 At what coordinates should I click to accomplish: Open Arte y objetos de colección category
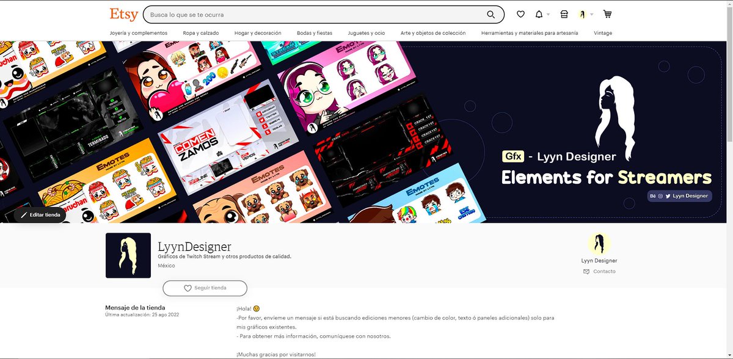click(x=433, y=33)
